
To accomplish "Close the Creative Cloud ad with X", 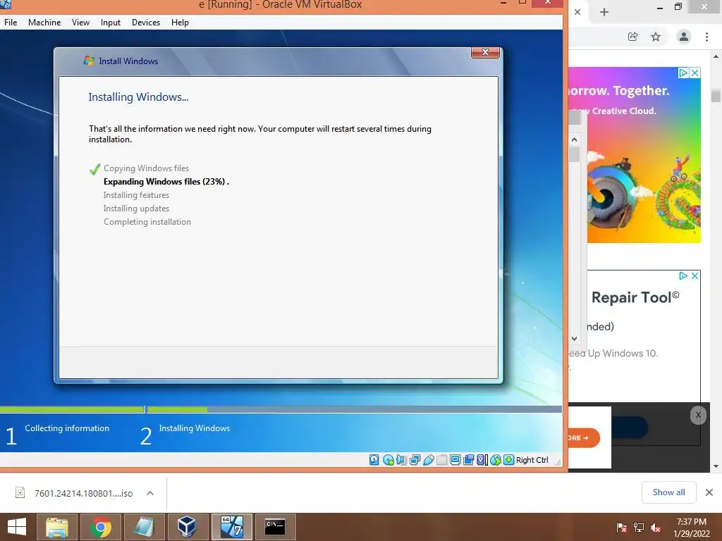I will coord(695,73).
